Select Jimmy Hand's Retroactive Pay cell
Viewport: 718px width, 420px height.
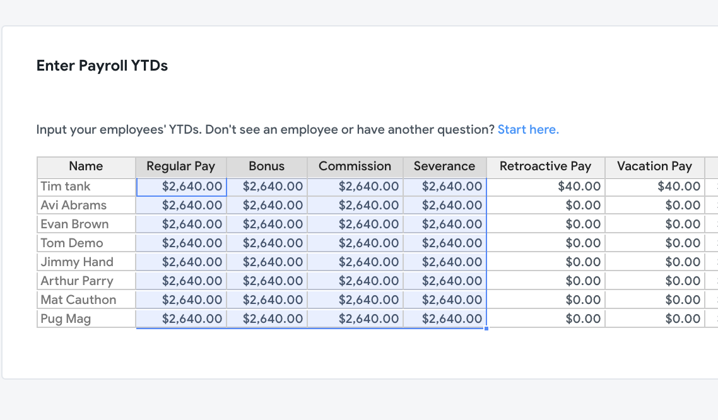[545, 262]
